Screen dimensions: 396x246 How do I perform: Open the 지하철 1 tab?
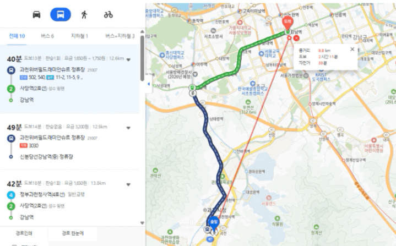[79, 36]
